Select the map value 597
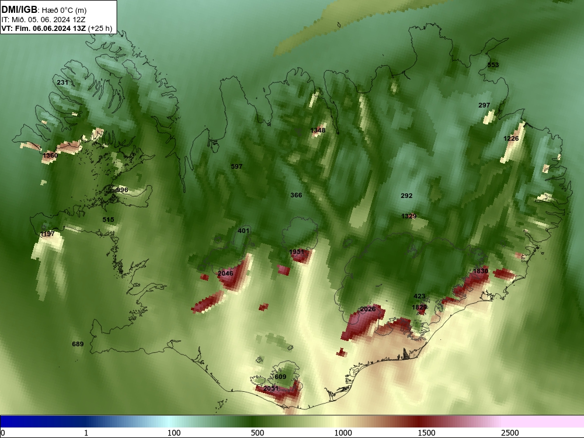Viewport: 584px width, 438px height. click(x=237, y=166)
